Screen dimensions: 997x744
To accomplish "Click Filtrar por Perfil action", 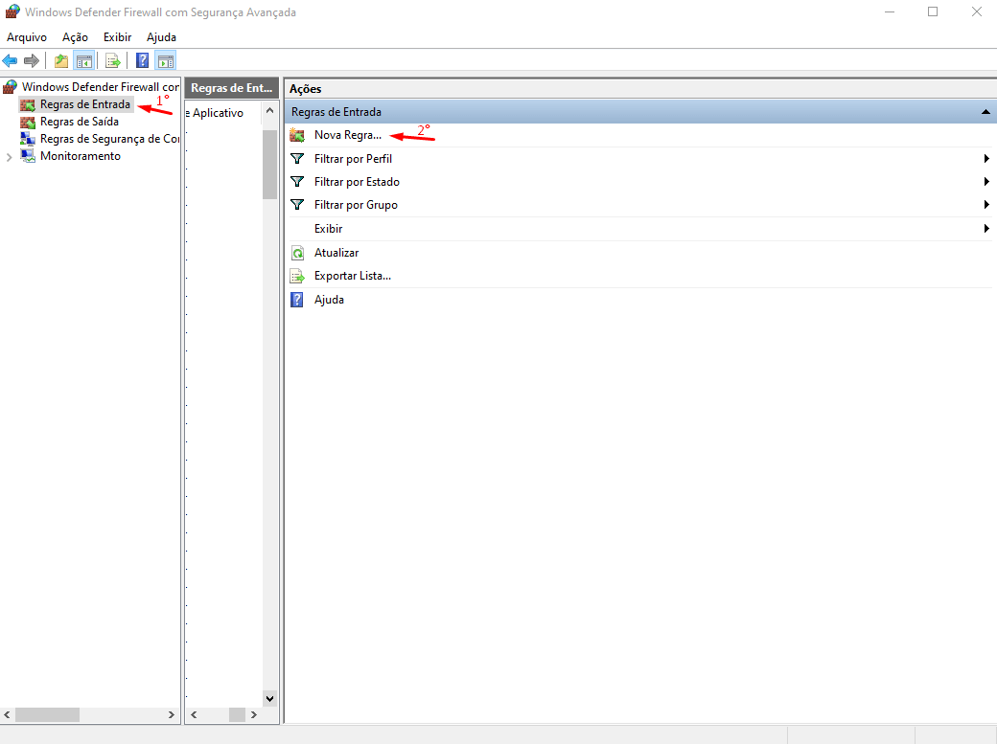I will click(353, 158).
